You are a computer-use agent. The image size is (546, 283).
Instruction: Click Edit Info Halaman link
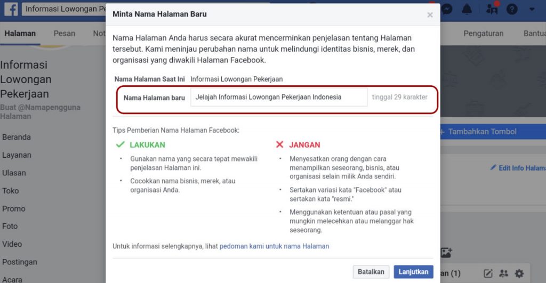click(x=518, y=168)
